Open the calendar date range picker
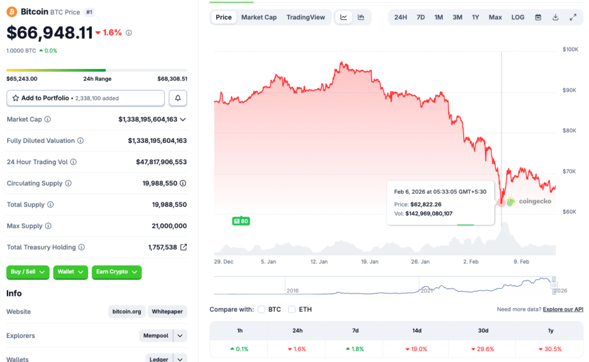The height and width of the screenshot is (362, 589). [538, 17]
